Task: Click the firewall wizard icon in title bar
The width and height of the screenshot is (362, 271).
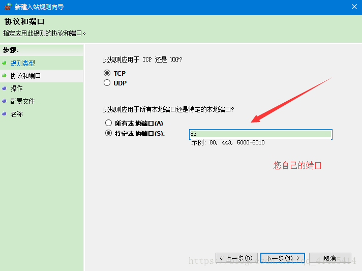Action: (x=8, y=7)
